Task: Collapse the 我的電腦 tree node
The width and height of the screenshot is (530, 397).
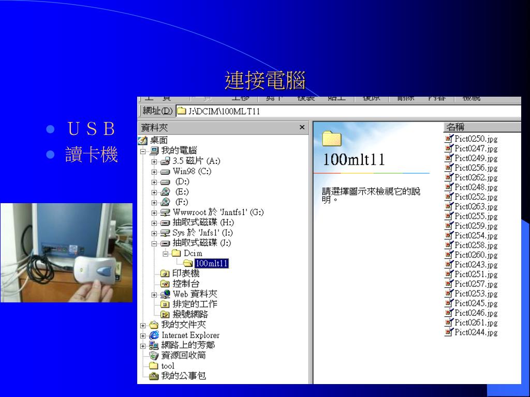Action: (143, 151)
